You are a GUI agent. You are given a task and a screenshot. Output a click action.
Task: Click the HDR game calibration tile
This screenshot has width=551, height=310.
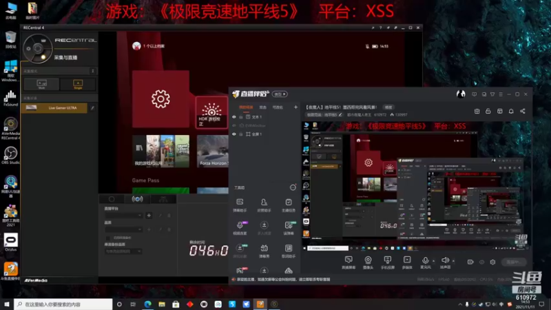(x=211, y=112)
